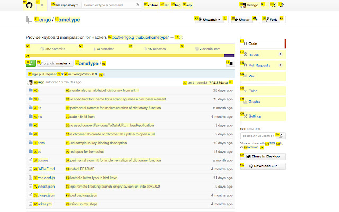Viewport: 339px width, 212px height.
Task: Click the folder icon in the 'Update 48x48 icon' row
Action: click(x=31, y=117)
